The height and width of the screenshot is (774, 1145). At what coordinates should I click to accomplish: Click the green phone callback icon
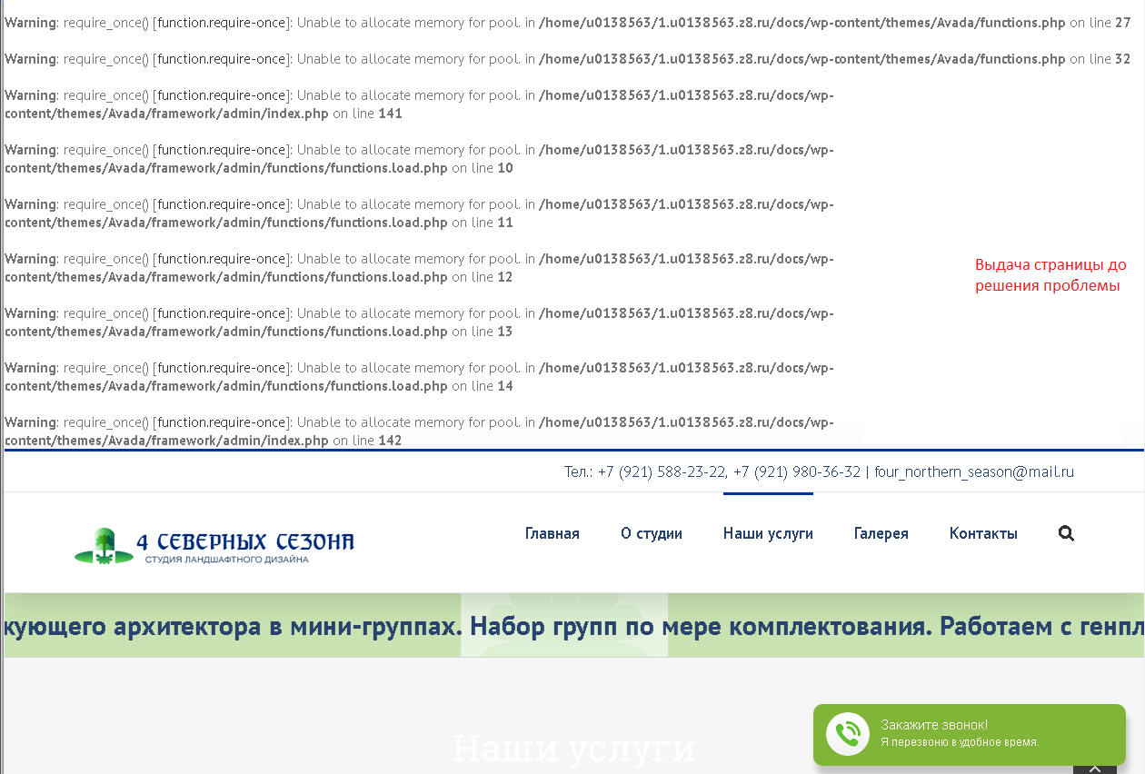pyautogui.click(x=848, y=733)
